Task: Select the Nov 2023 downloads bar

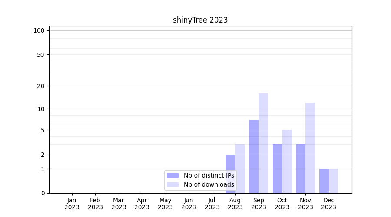Action: [310, 148]
